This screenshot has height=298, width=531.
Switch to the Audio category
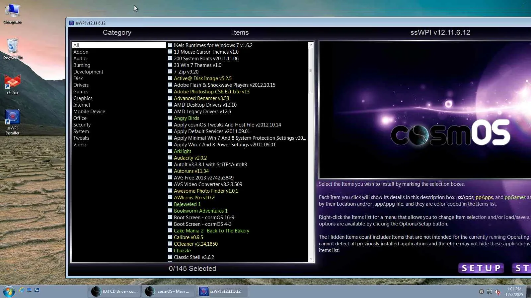pos(119,58)
